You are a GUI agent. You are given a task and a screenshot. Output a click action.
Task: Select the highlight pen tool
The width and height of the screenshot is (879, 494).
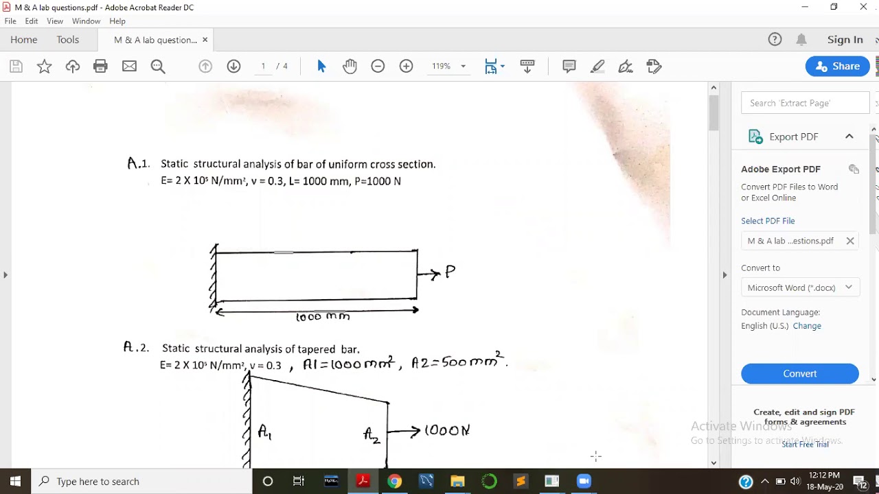click(x=597, y=67)
